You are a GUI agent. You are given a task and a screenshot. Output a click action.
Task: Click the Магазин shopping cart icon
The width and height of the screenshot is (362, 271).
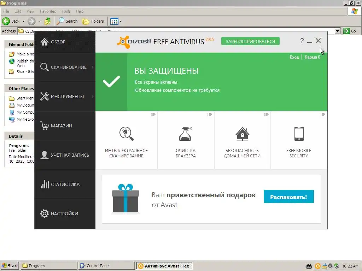(44, 126)
